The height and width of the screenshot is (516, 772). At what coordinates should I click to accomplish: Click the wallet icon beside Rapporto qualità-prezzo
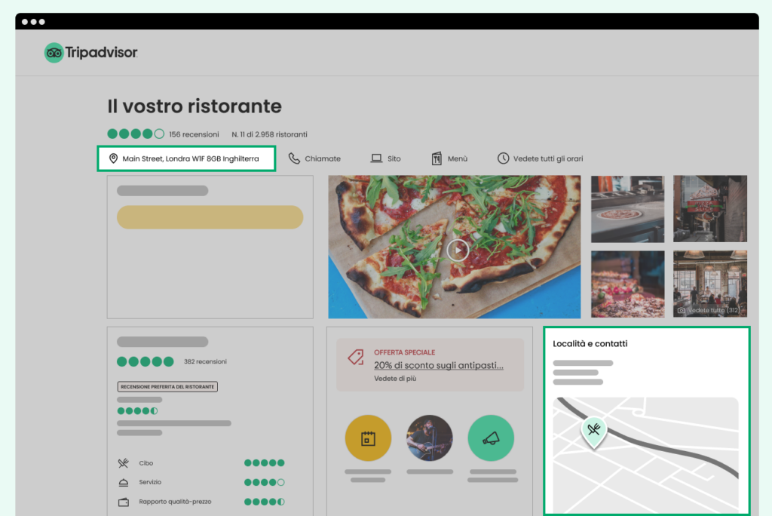click(123, 502)
